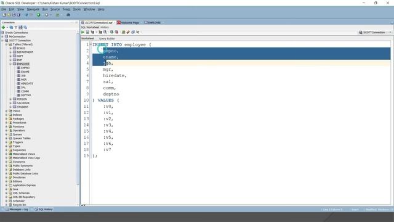The image size is (394, 222).
Task: Click the SQL History icon in worksheet toolbar
Action: tap(133, 32)
